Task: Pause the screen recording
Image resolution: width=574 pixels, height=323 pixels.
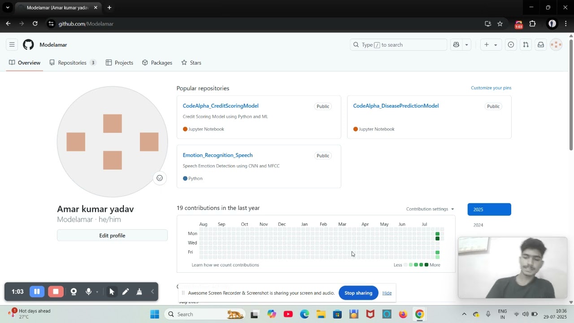Action: tap(37, 292)
